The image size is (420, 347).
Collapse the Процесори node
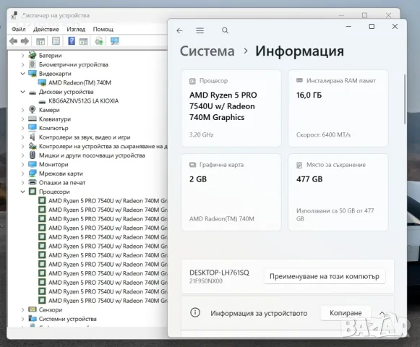coord(22,192)
